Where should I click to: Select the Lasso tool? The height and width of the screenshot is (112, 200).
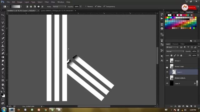coord(3,23)
